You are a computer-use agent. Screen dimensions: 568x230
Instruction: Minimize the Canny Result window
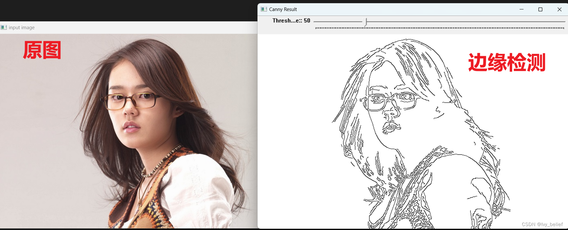click(522, 9)
